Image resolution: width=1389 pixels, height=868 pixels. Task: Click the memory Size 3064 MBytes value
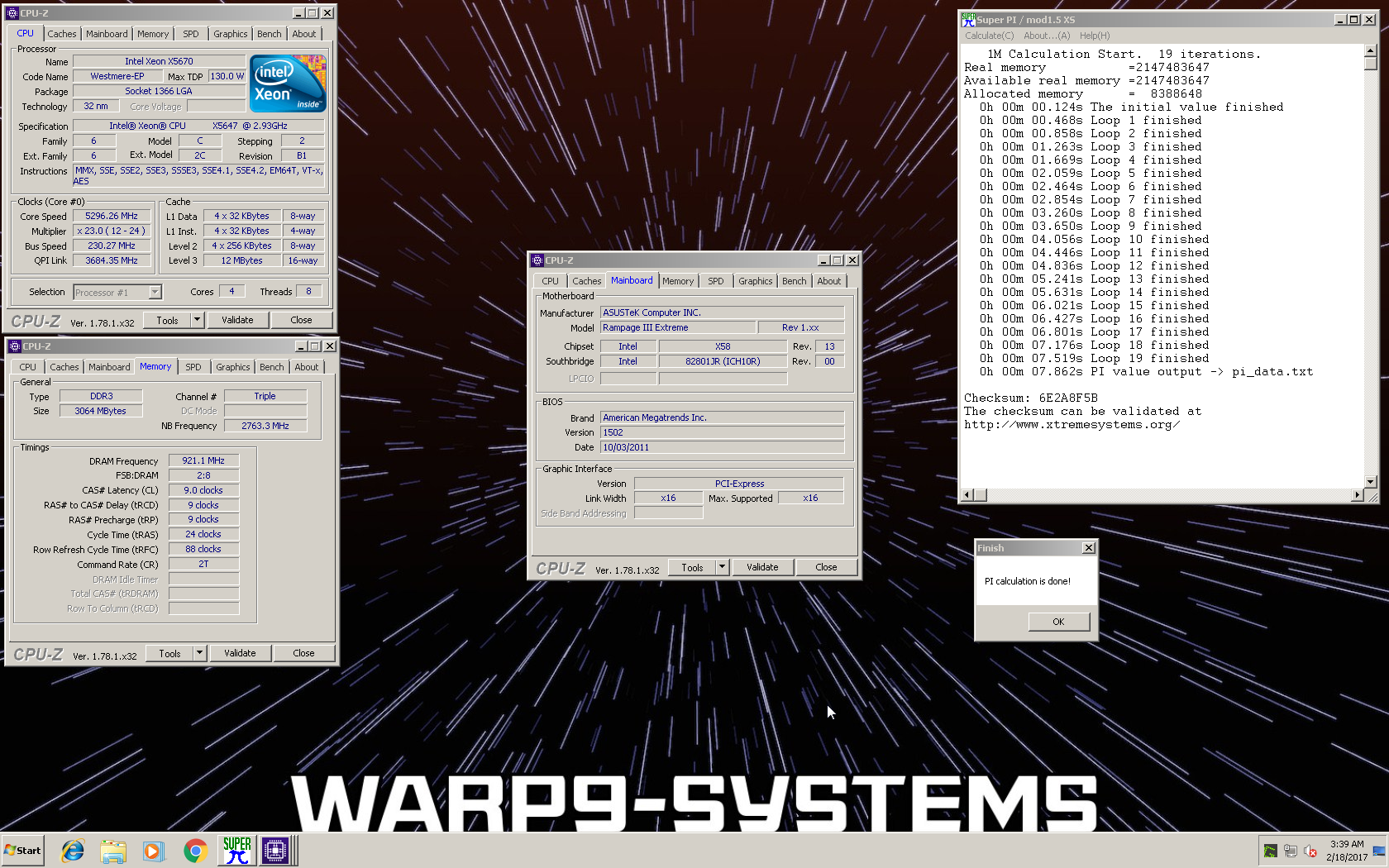click(101, 411)
